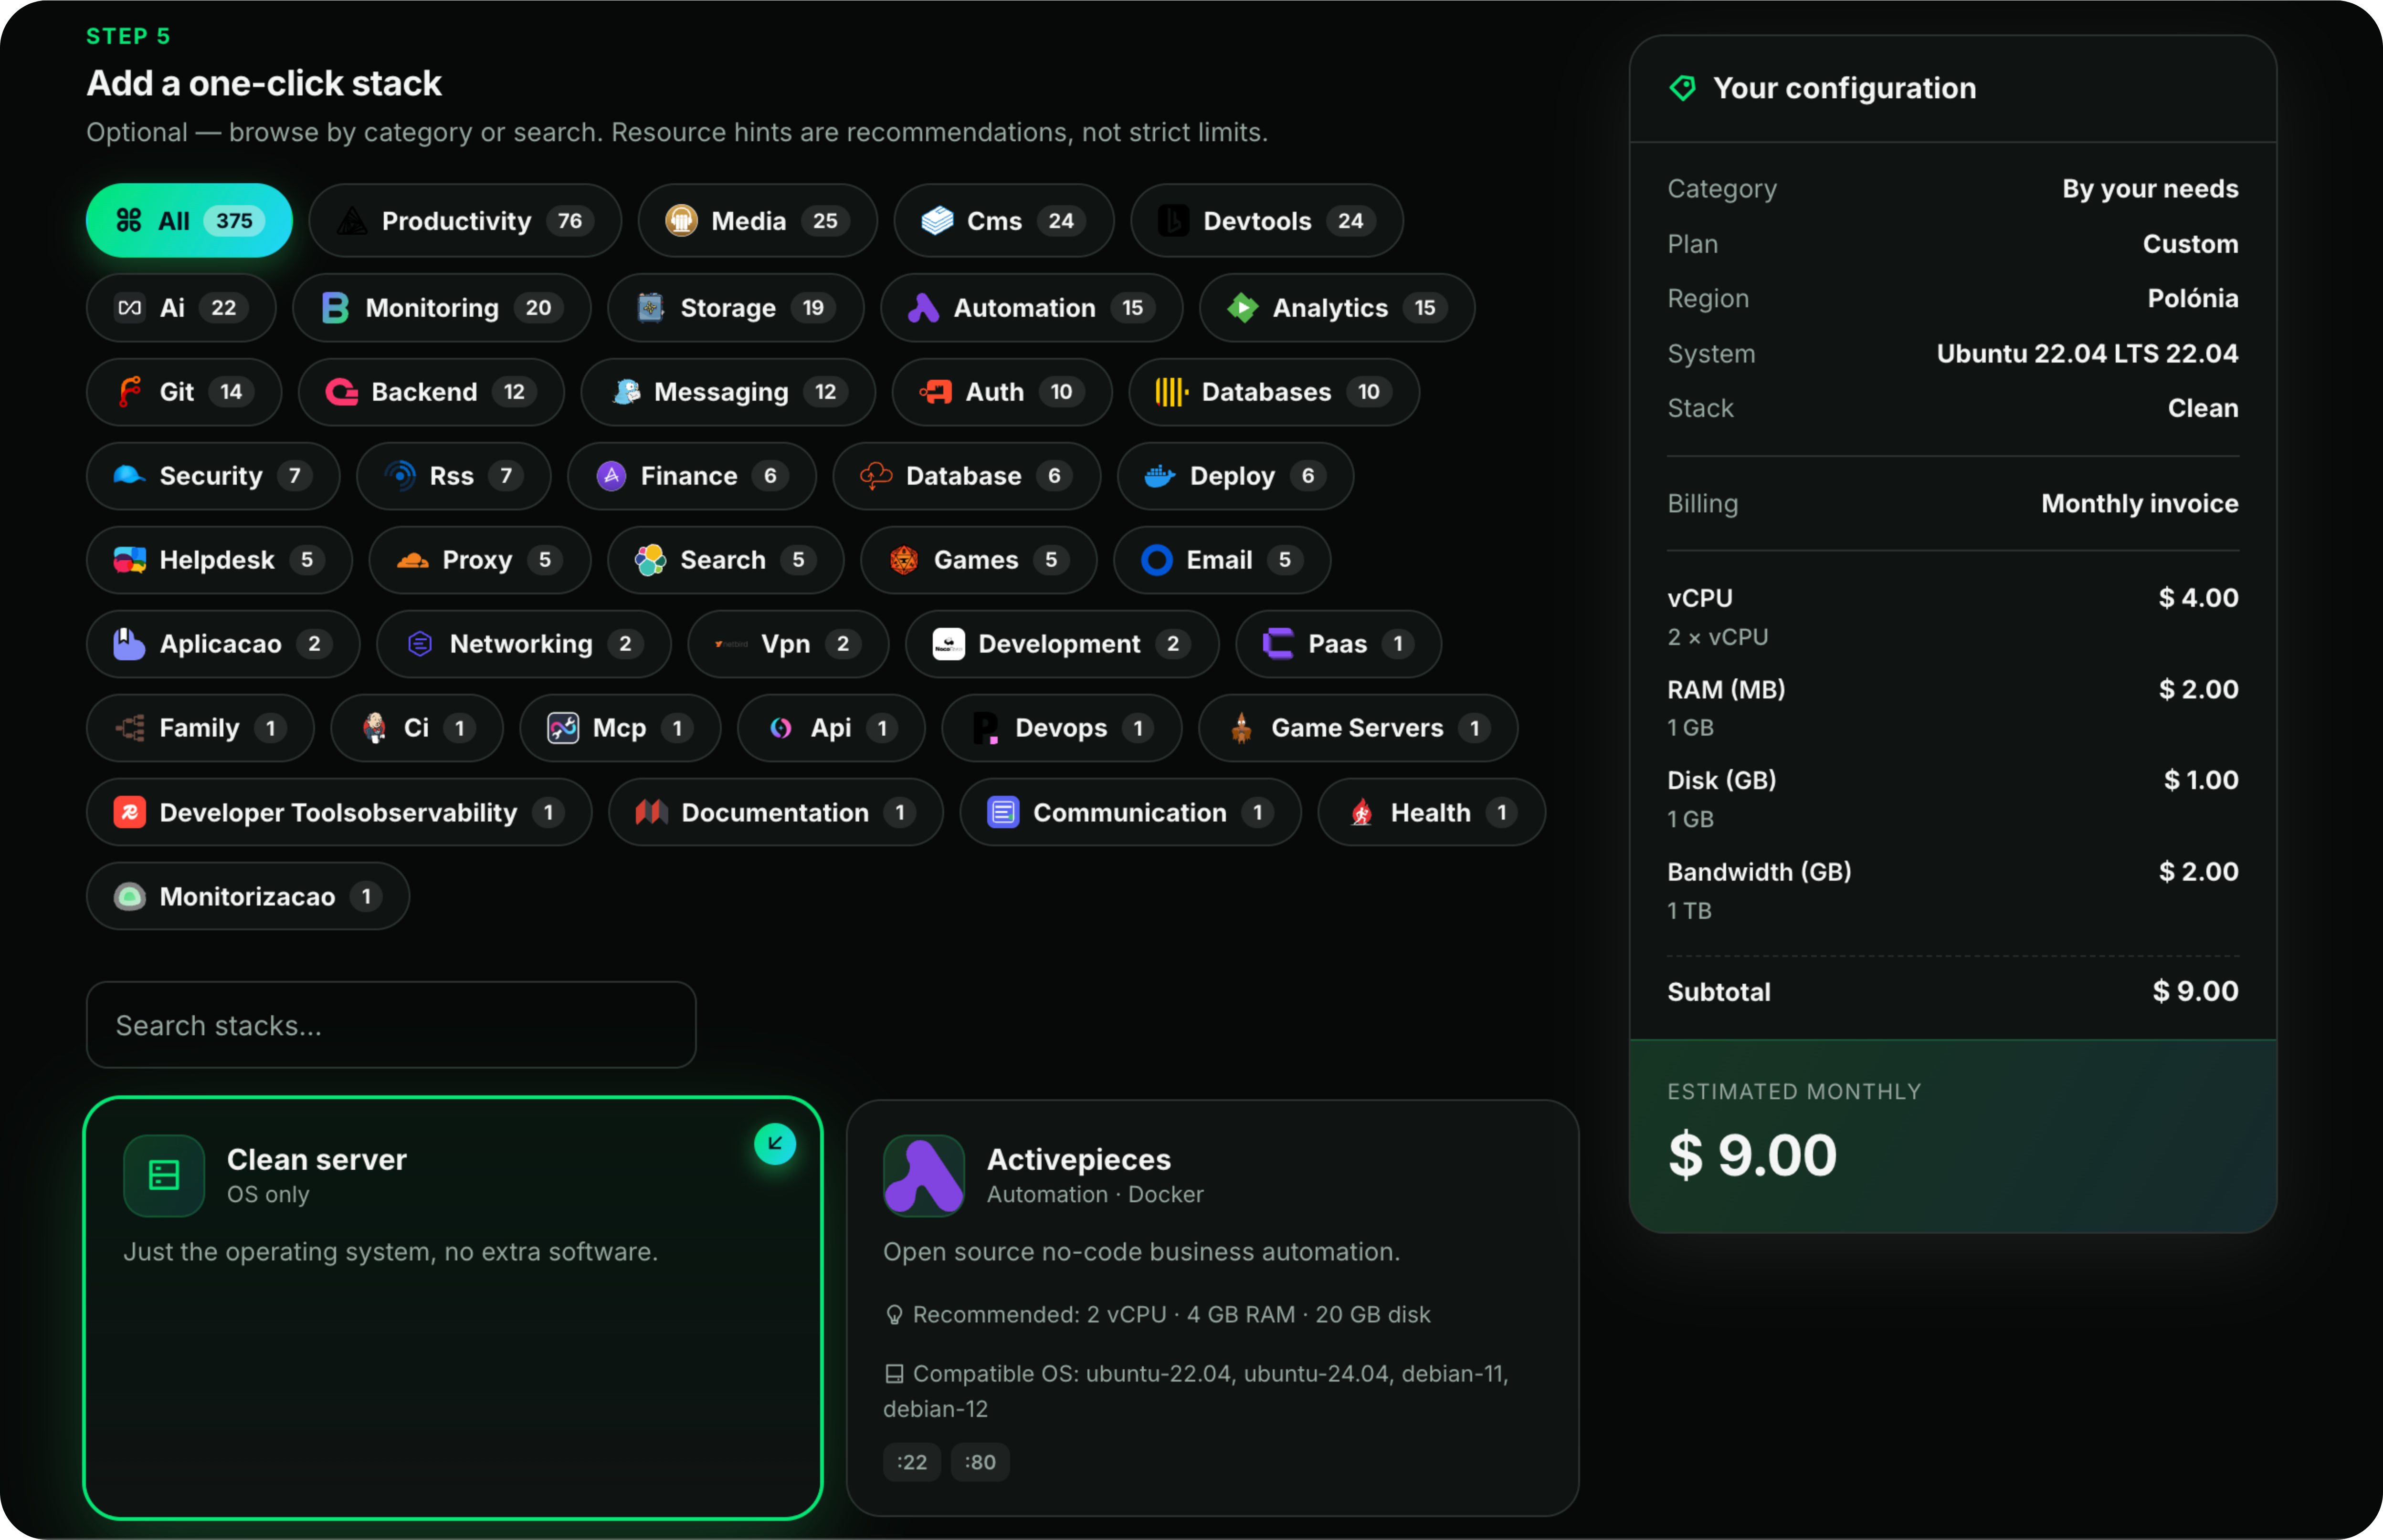Click the Deploy Docker whale icon
Screen dimensions: 2383x1540
coord(1160,476)
